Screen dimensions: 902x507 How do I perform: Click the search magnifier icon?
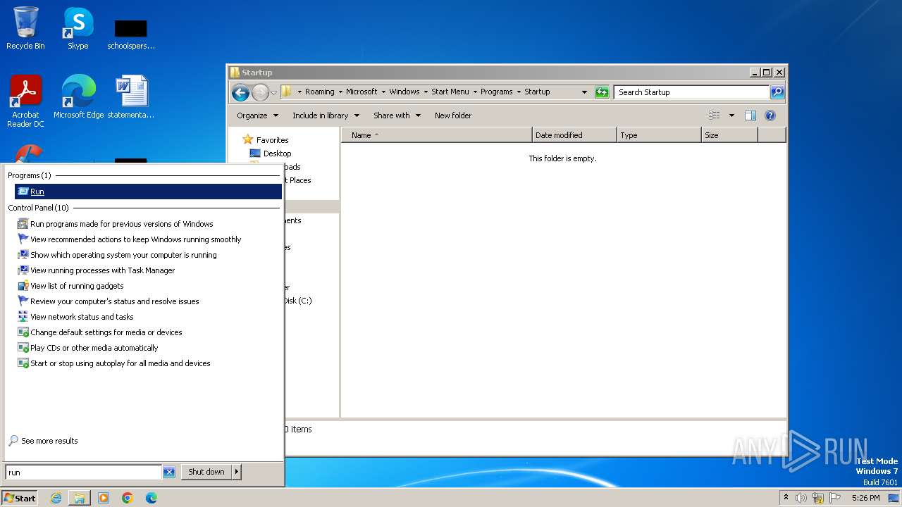click(x=777, y=92)
